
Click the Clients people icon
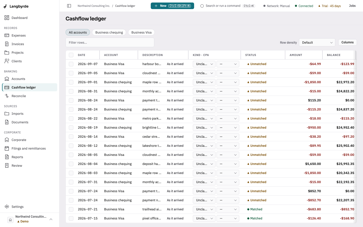click(7, 61)
